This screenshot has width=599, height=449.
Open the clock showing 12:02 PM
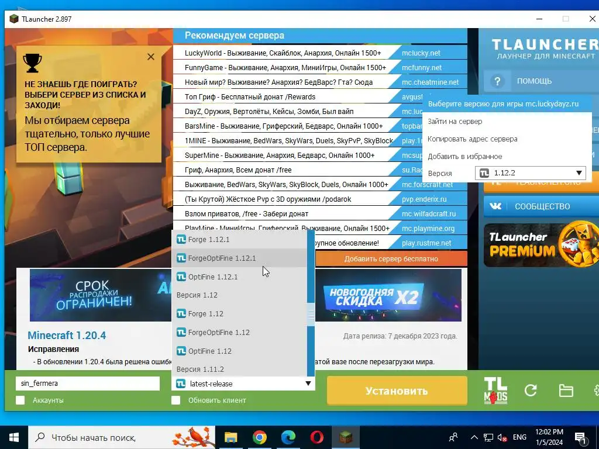549,437
